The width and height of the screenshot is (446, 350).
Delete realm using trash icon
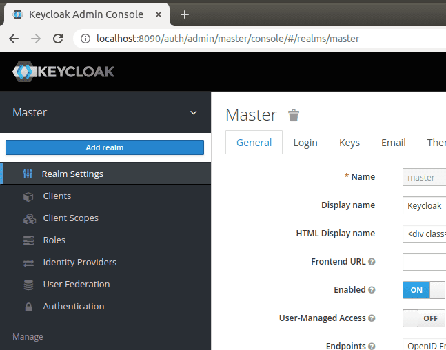(x=294, y=115)
